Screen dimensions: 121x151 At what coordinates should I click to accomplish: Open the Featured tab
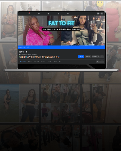pos(36,62)
